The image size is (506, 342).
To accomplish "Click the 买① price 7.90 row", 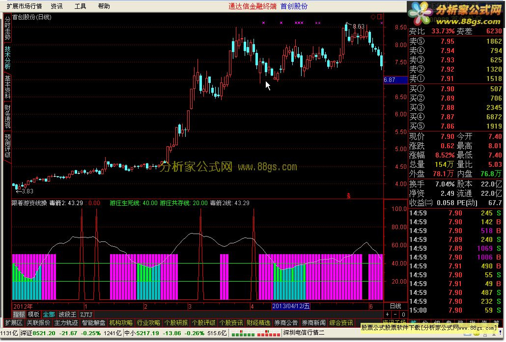I will click(x=455, y=89).
